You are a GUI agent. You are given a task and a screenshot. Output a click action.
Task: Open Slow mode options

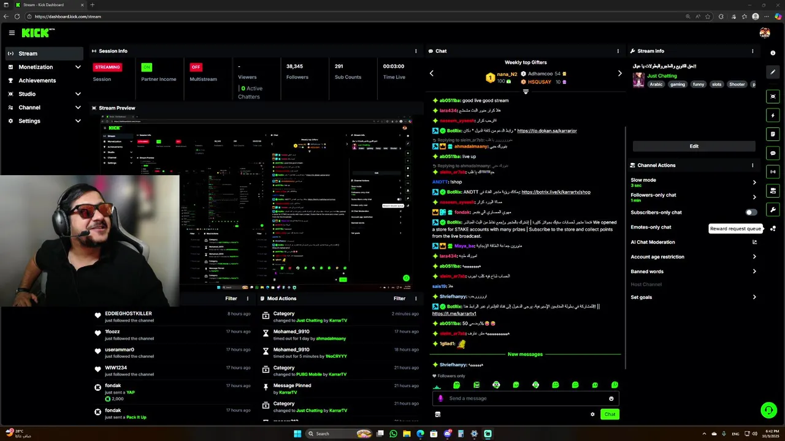(694, 183)
